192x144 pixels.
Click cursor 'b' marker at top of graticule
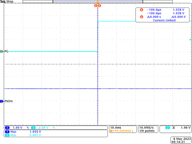point(96,6)
